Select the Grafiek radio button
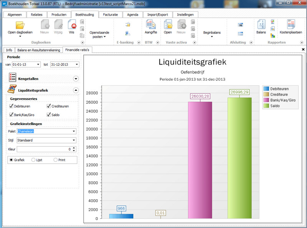 (x=11, y=160)
